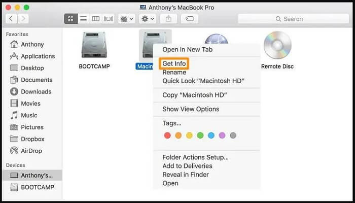Choose Folder Actions Setup…
Viewport: 355px width, 203px height.
tap(196, 157)
